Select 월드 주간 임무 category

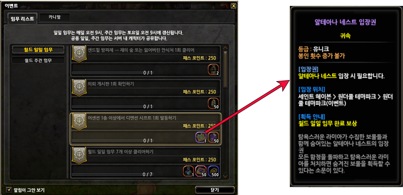click(38, 60)
